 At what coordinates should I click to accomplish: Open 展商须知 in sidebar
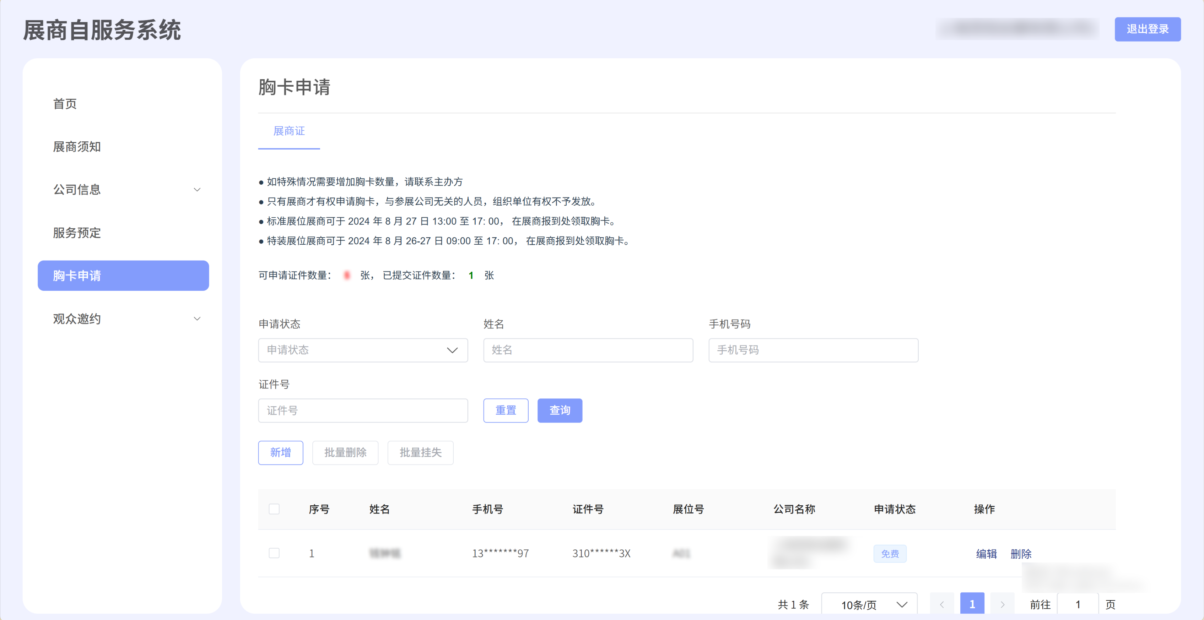[77, 147]
